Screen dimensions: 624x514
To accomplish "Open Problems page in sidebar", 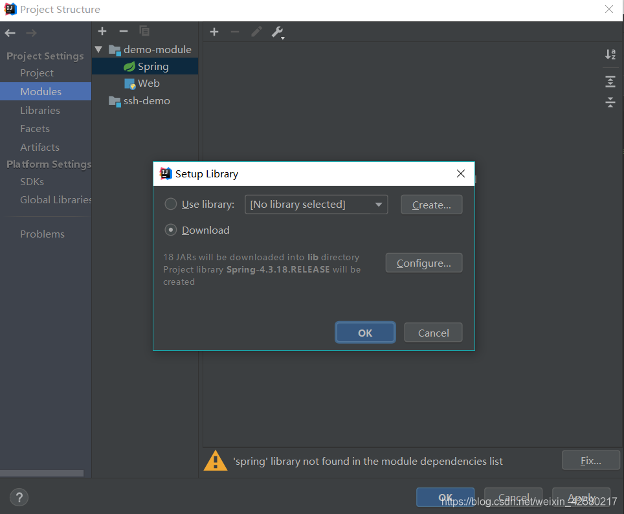I will [42, 234].
